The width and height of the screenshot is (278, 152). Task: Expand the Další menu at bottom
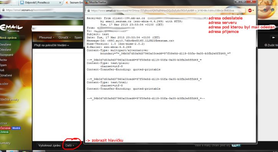point(69,145)
